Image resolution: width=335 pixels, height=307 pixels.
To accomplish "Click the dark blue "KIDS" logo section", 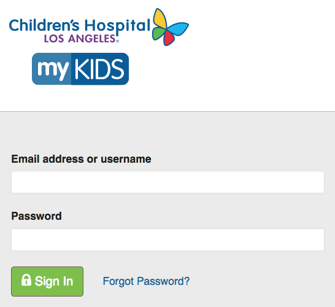I will pyautogui.click(x=100, y=69).
